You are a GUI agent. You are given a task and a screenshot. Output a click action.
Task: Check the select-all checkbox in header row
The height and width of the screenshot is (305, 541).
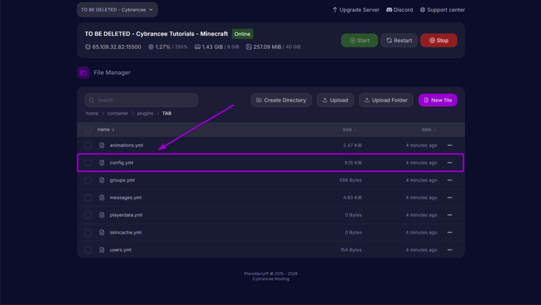[88, 129]
